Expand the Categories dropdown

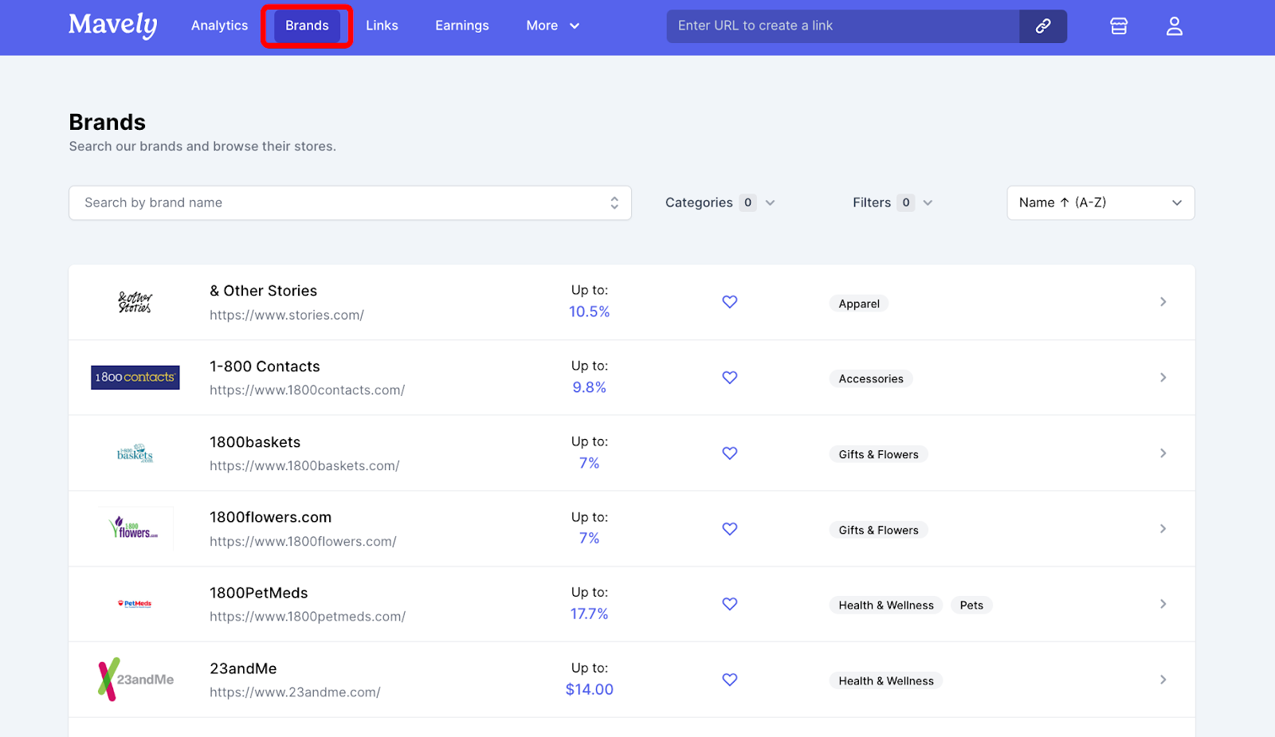(x=720, y=202)
